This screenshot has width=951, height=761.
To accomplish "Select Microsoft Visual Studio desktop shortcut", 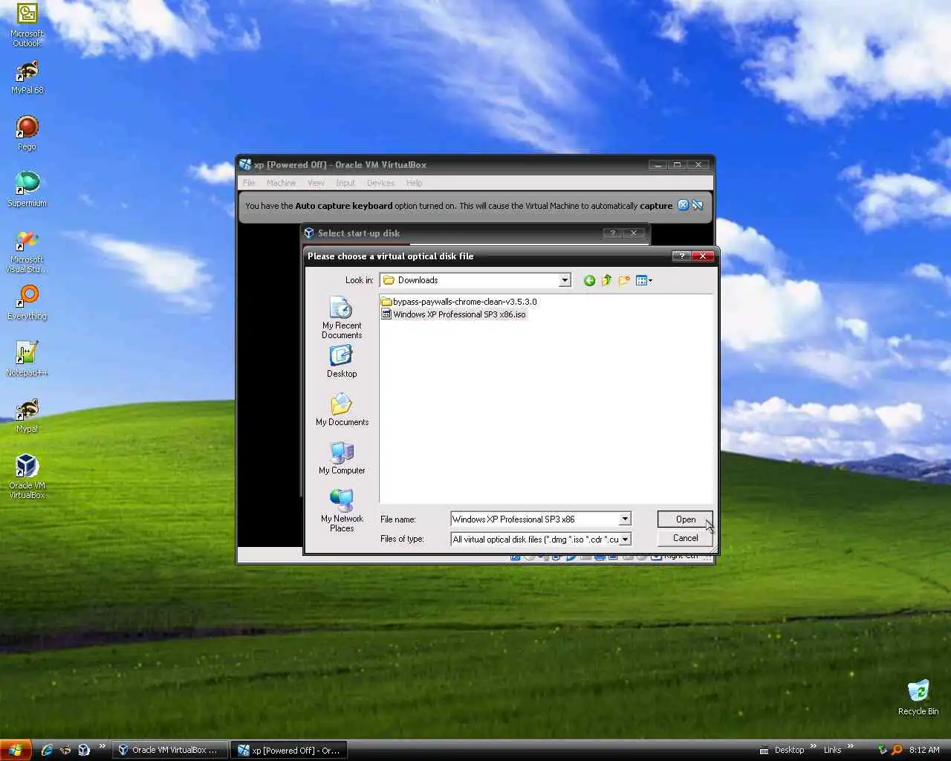I will (27, 252).
